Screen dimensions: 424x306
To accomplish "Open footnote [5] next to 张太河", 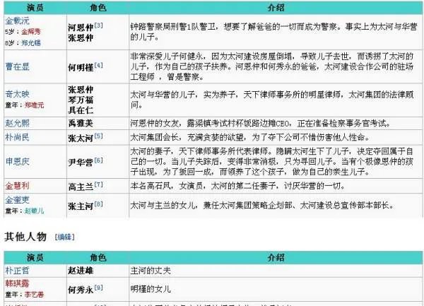I will point(98,136).
